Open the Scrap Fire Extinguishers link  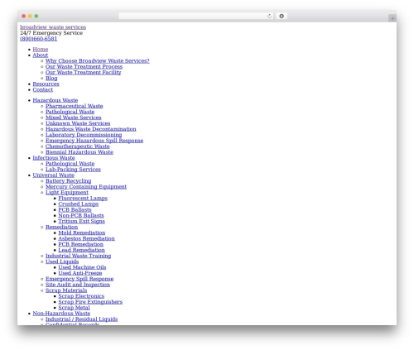[90, 302]
